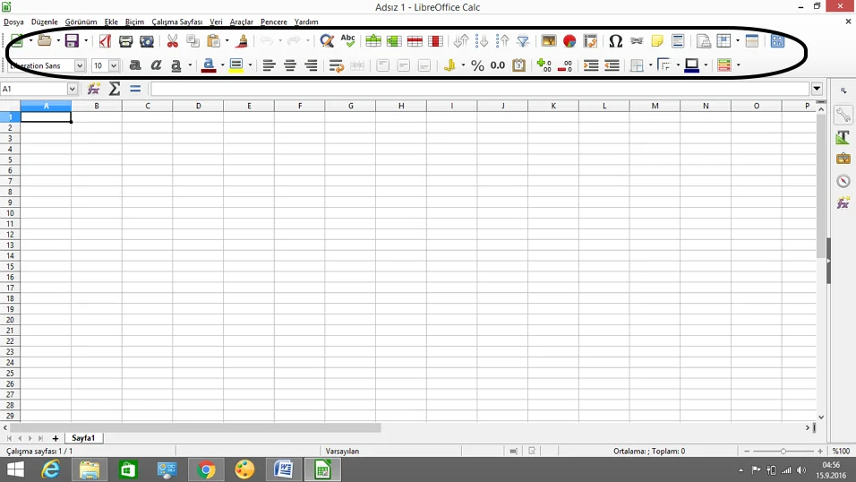The image size is (856, 482).
Task: Open the sidebar Styles icon
Action: coord(843,136)
